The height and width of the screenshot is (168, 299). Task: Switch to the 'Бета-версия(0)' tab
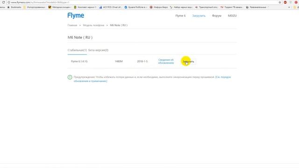click(98, 50)
